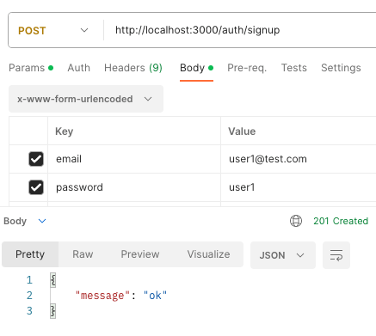376x336 pixels.
Task: Open the Auth tab
Action: point(79,68)
